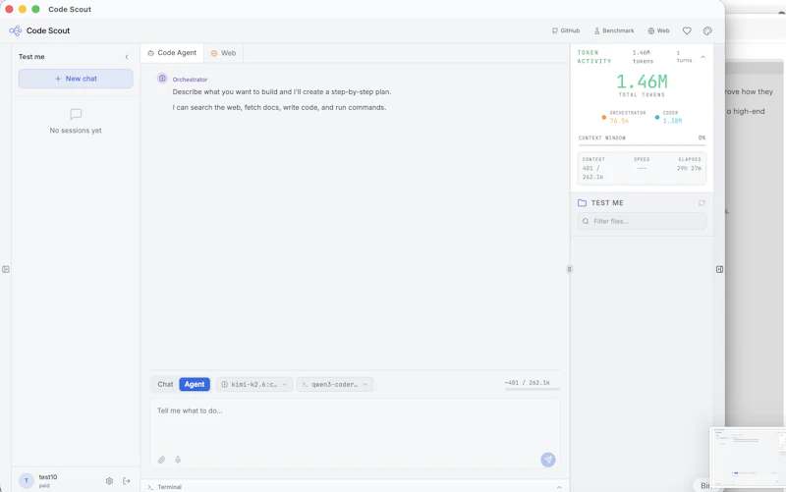Open settings gear next to test10
Screen dimensions: 786x492
[109, 481]
